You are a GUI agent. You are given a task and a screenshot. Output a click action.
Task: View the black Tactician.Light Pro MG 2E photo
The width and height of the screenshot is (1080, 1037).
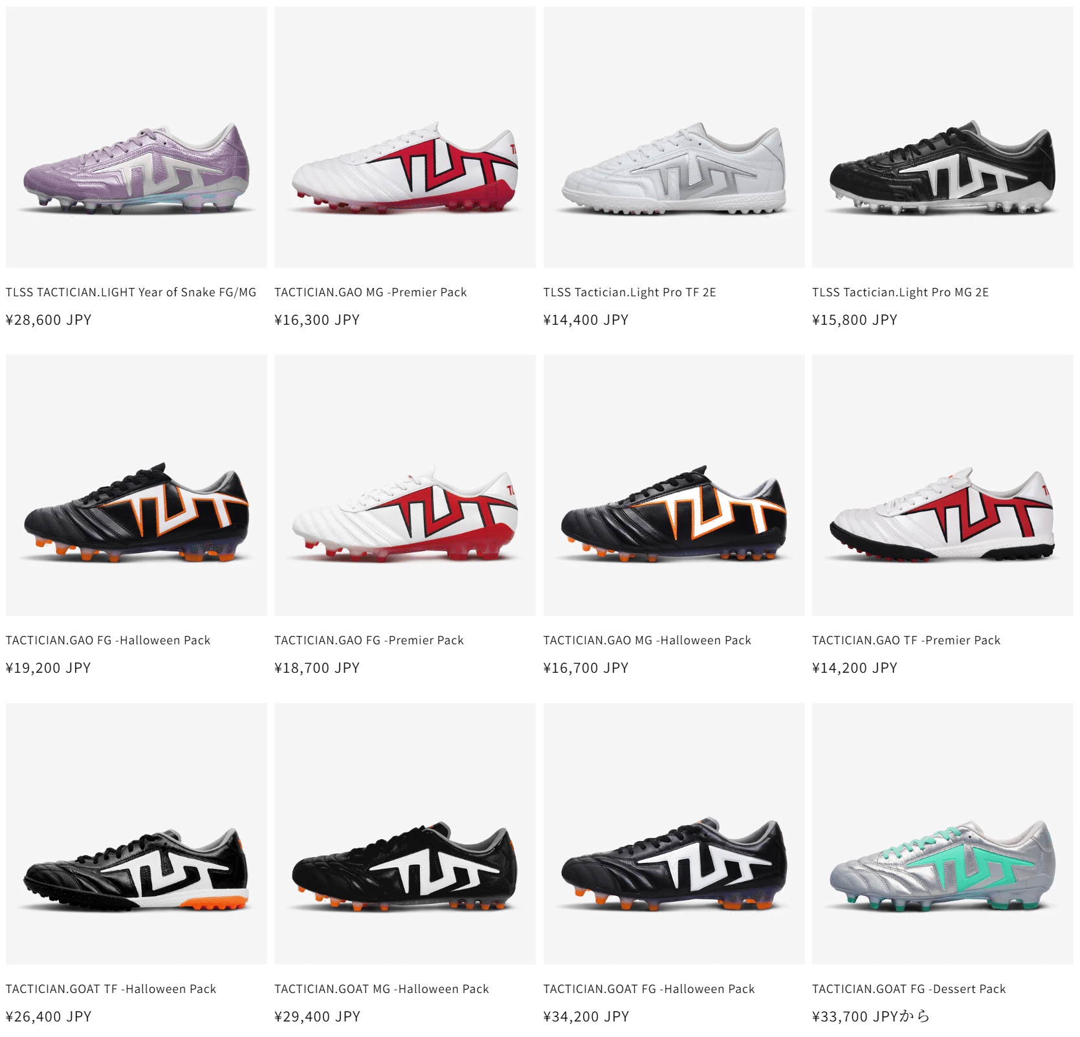pyautogui.click(x=942, y=137)
